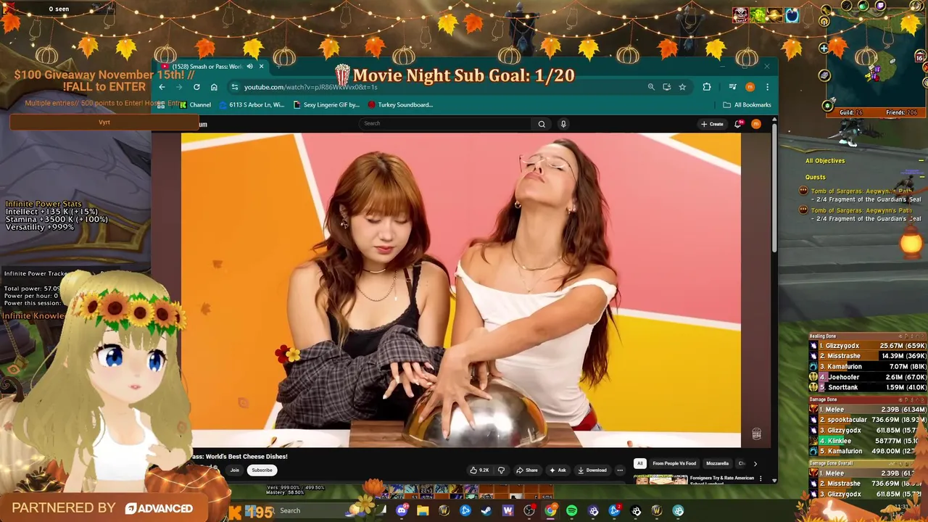The width and height of the screenshot is (928, 522).
Task: Open the Windows taskbar Search box
Action: [x=312, y=510]
